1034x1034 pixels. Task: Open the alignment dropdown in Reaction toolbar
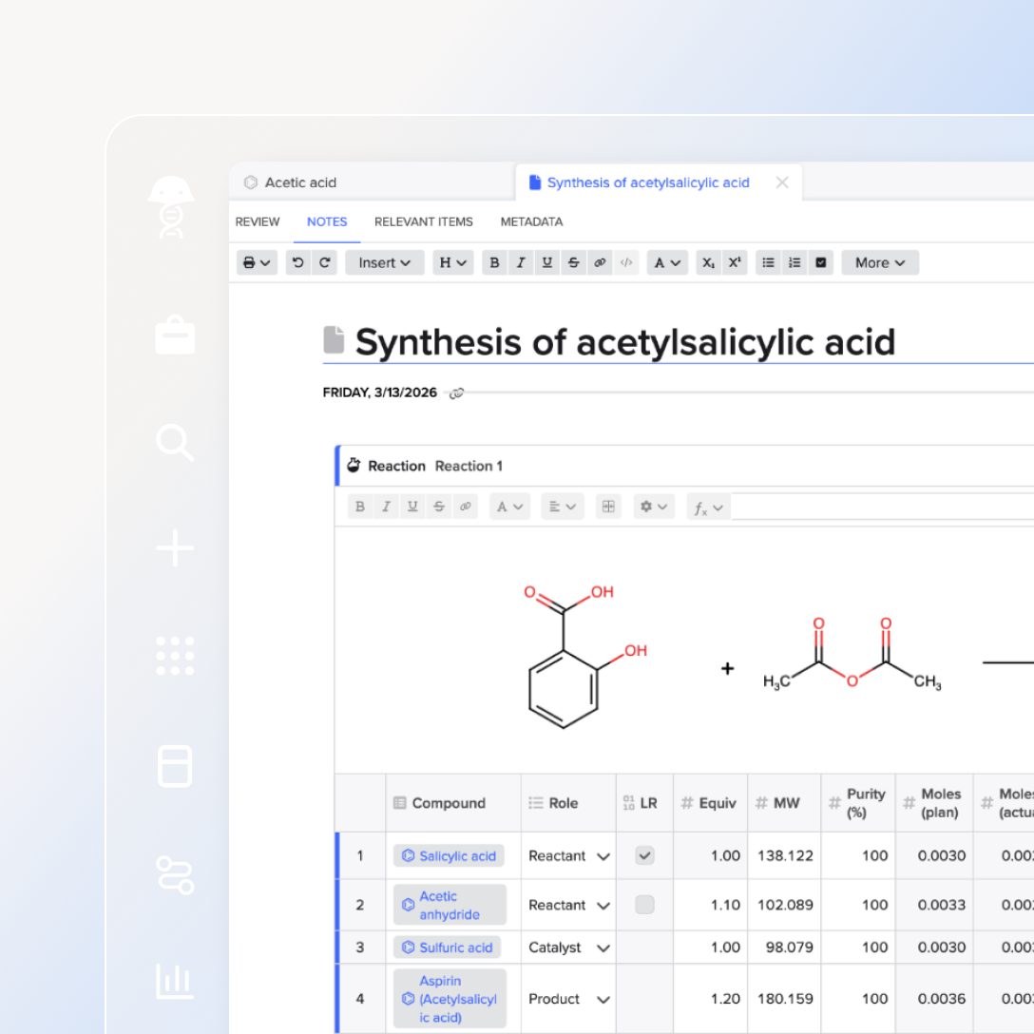563,507
